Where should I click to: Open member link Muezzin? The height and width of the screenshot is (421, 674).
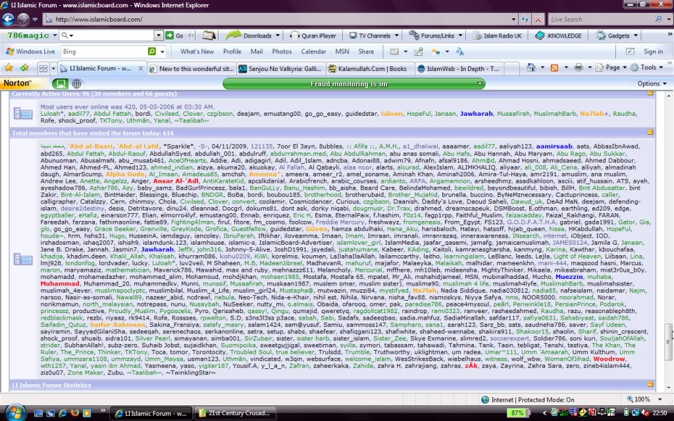pyautogui.click(x=569, y=277)
